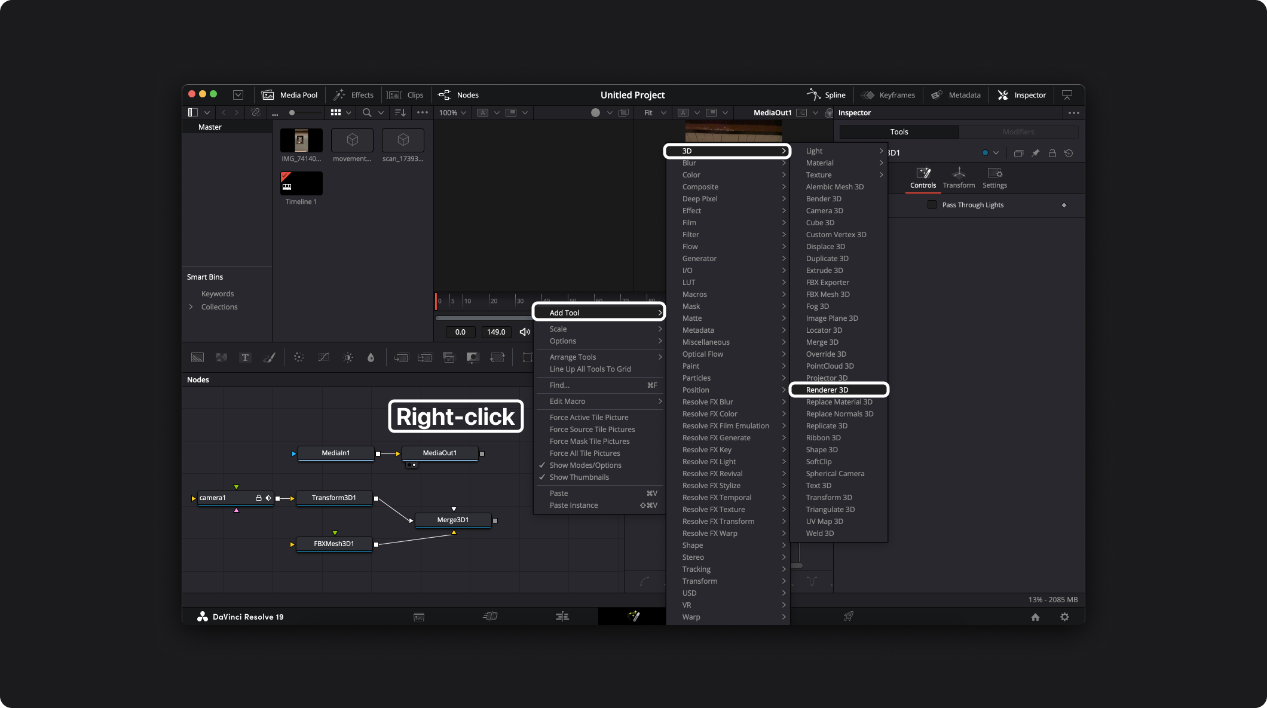Open the Spline panel button

click(x=827, y=95)
